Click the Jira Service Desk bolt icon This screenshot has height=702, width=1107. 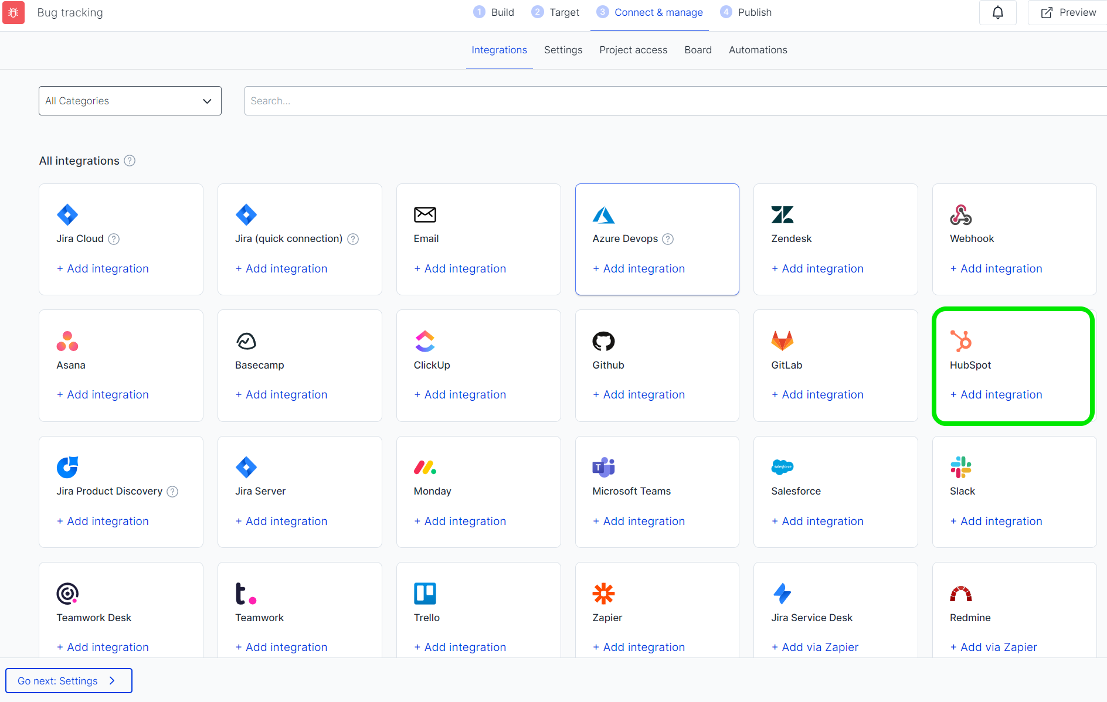[782, 594]
